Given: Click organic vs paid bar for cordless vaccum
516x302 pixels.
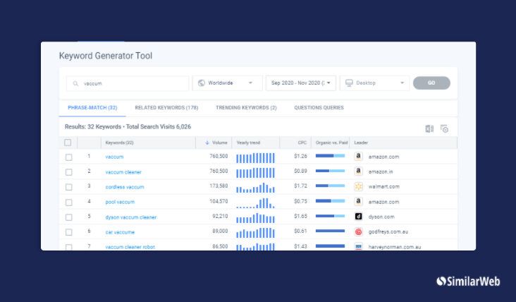Looking at the screenshot, I should click(330, 186).
